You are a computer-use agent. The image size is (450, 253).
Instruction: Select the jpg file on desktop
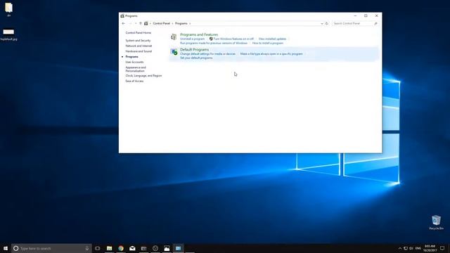click(x=8, y=34)
